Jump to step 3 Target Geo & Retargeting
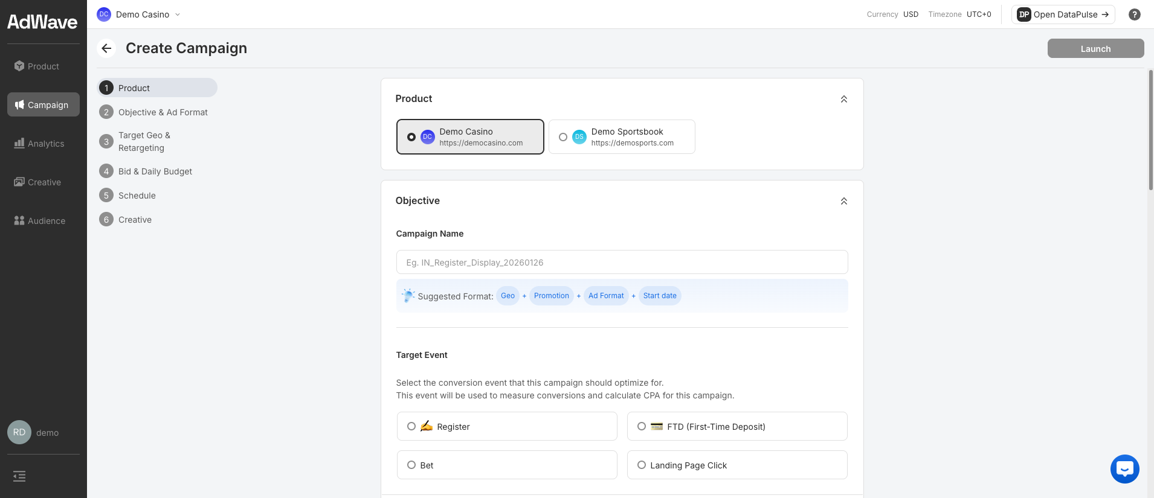1154x498 pixels. (x=157, y=142)
